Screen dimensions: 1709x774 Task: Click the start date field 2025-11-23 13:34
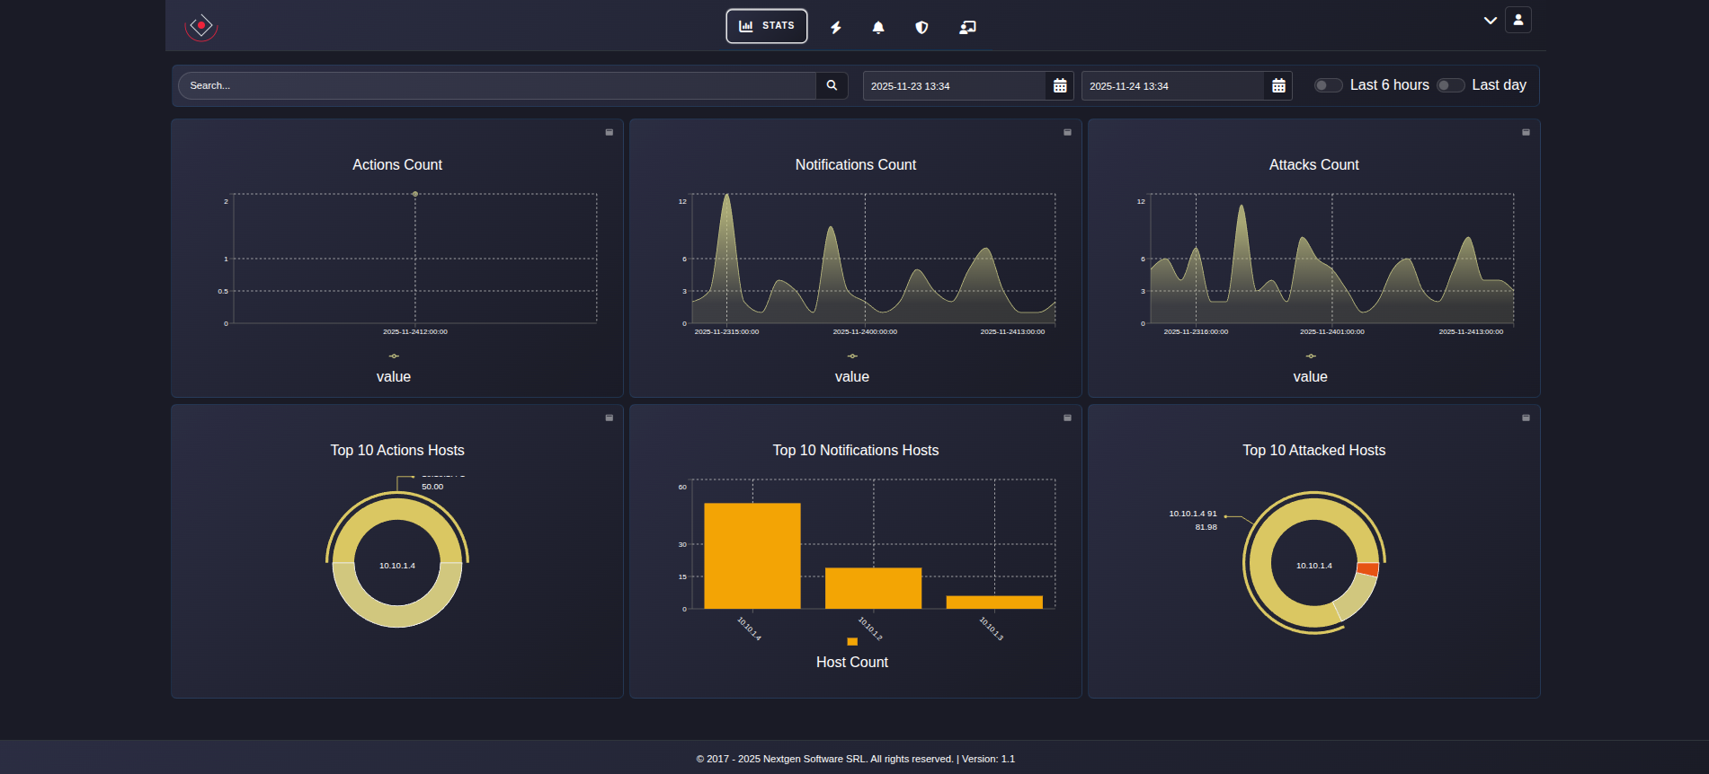954,85
